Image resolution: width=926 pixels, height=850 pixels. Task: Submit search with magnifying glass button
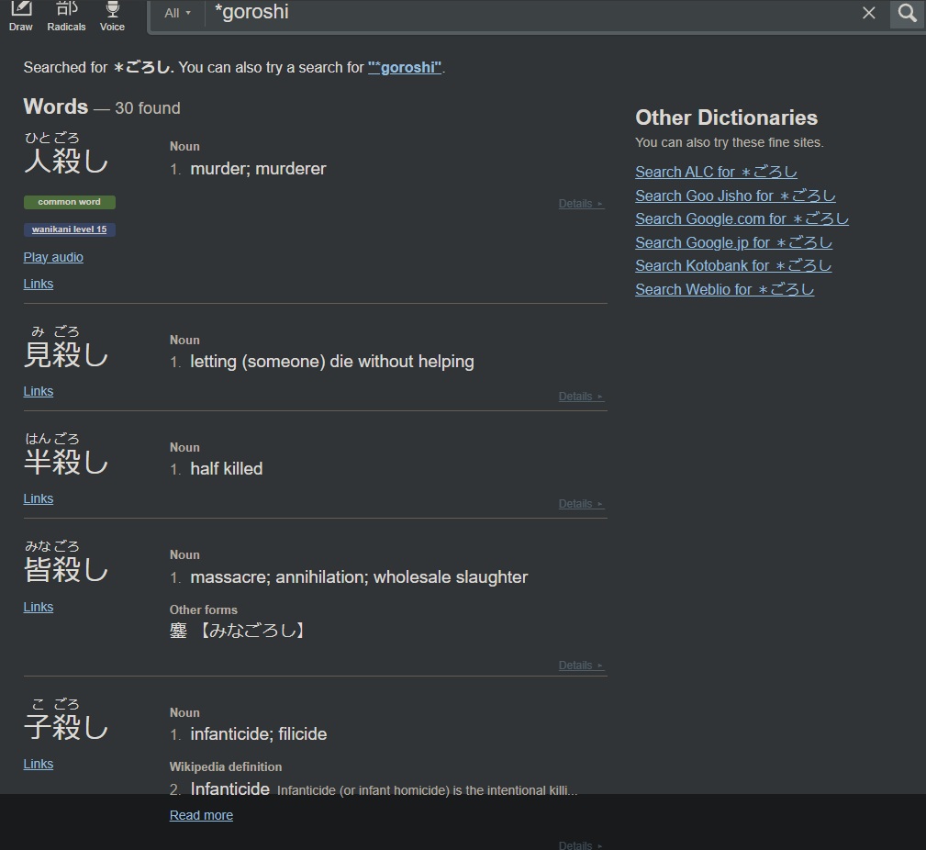(907, 13)
